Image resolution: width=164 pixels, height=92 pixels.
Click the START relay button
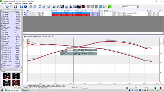click(7, 77)
